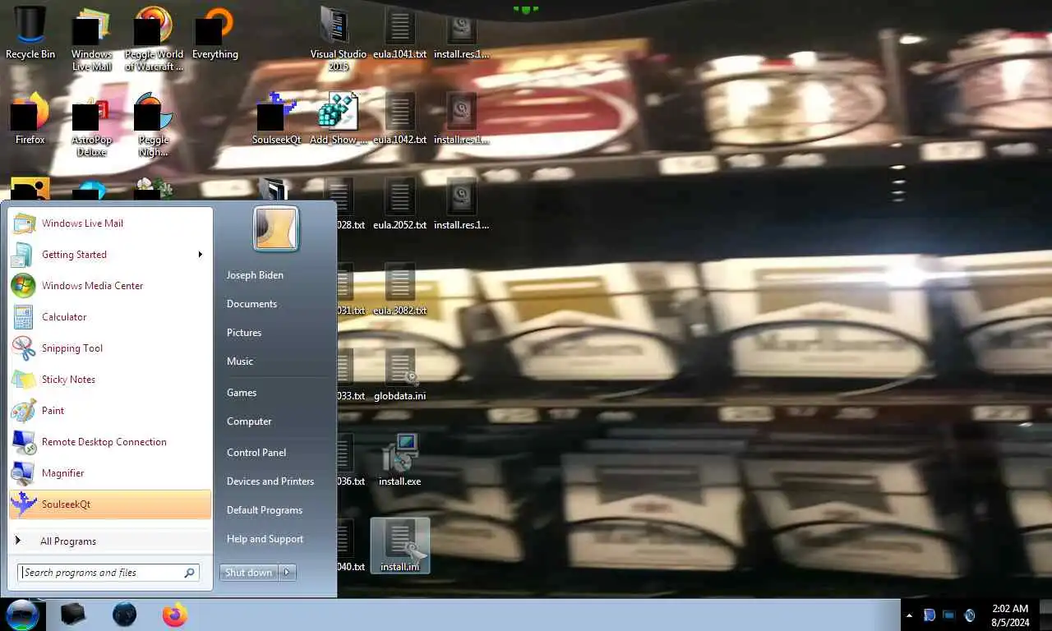Select install.exe setup icon on desktop
This screenshot has height=631, width=1052.
399,461
